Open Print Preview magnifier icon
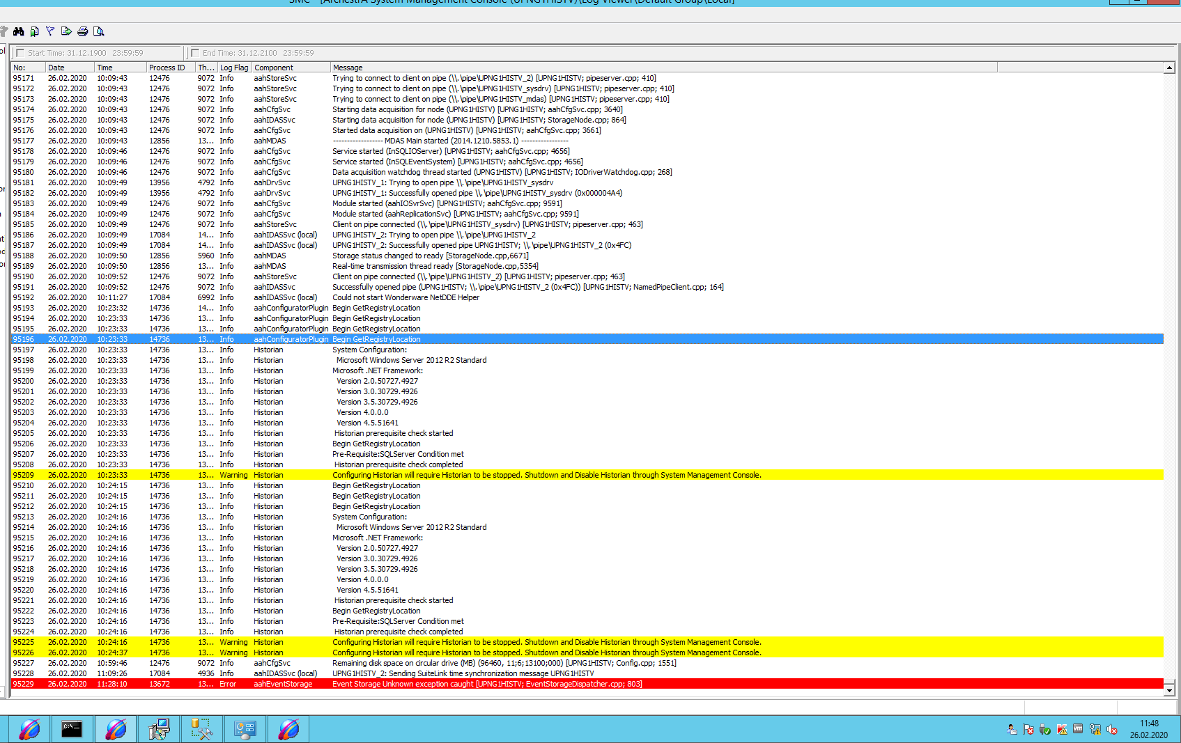The width and height of the screenshot is (1181, 743). point(99,31)
